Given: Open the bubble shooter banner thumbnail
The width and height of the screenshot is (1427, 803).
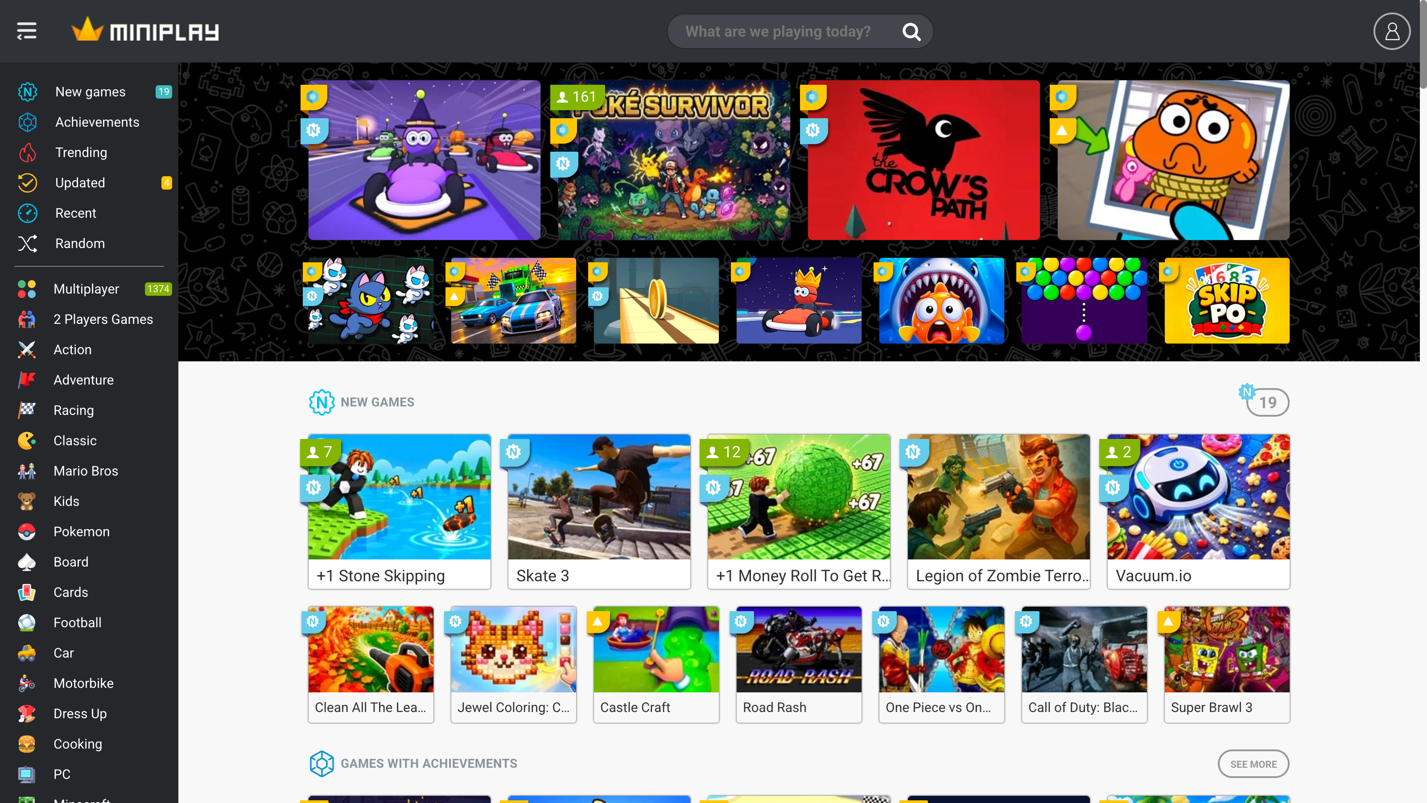Looking at the screenshot, I should point(1084,300).
